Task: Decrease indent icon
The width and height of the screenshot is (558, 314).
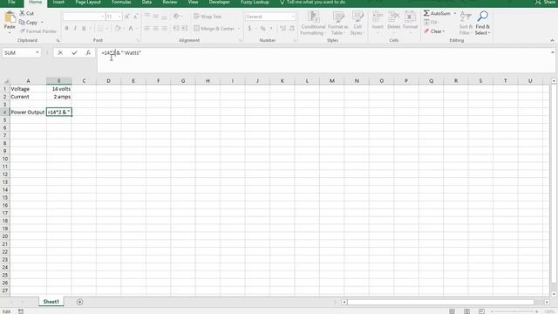Action: 176,28
